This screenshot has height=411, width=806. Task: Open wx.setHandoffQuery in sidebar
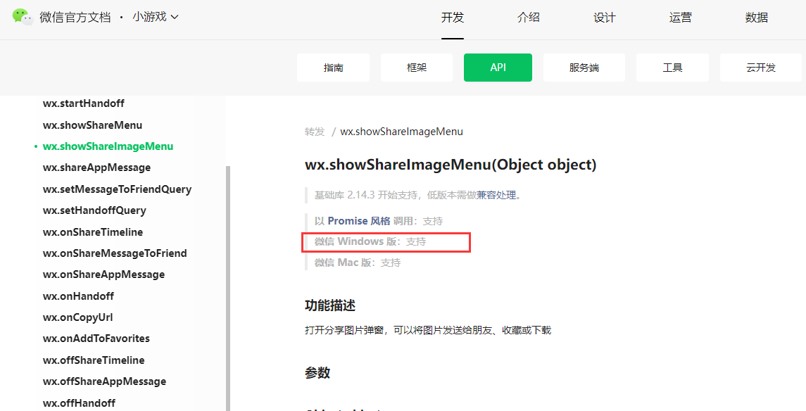(94, 210)
